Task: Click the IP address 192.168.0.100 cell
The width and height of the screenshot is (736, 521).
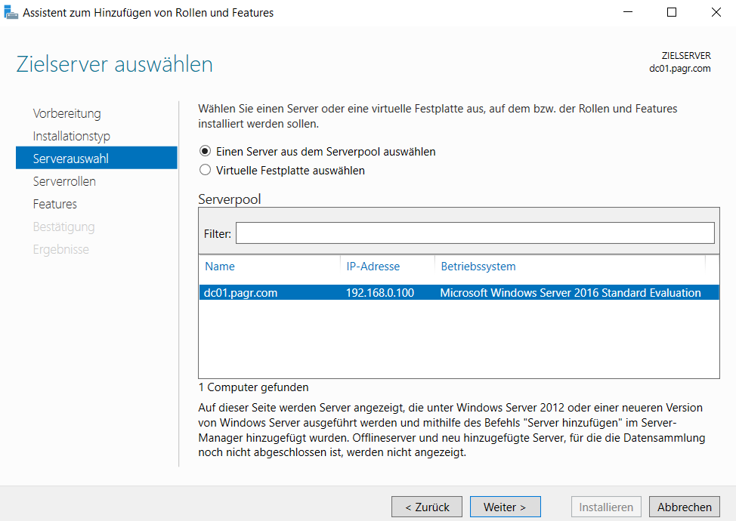Action: (380, 293)
